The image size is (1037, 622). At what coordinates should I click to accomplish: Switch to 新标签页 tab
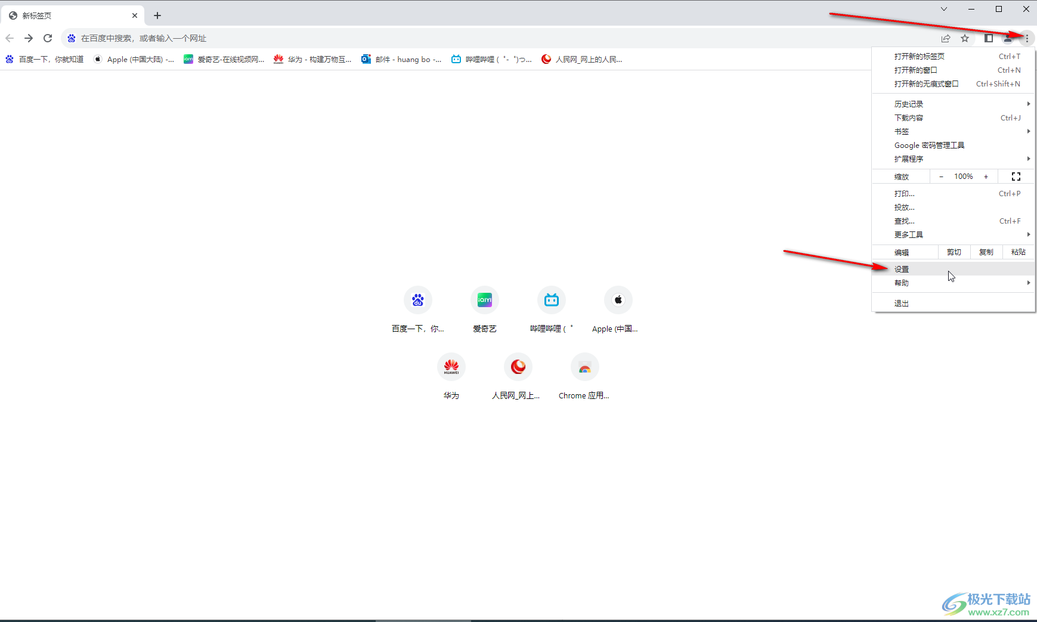[73, 16]
